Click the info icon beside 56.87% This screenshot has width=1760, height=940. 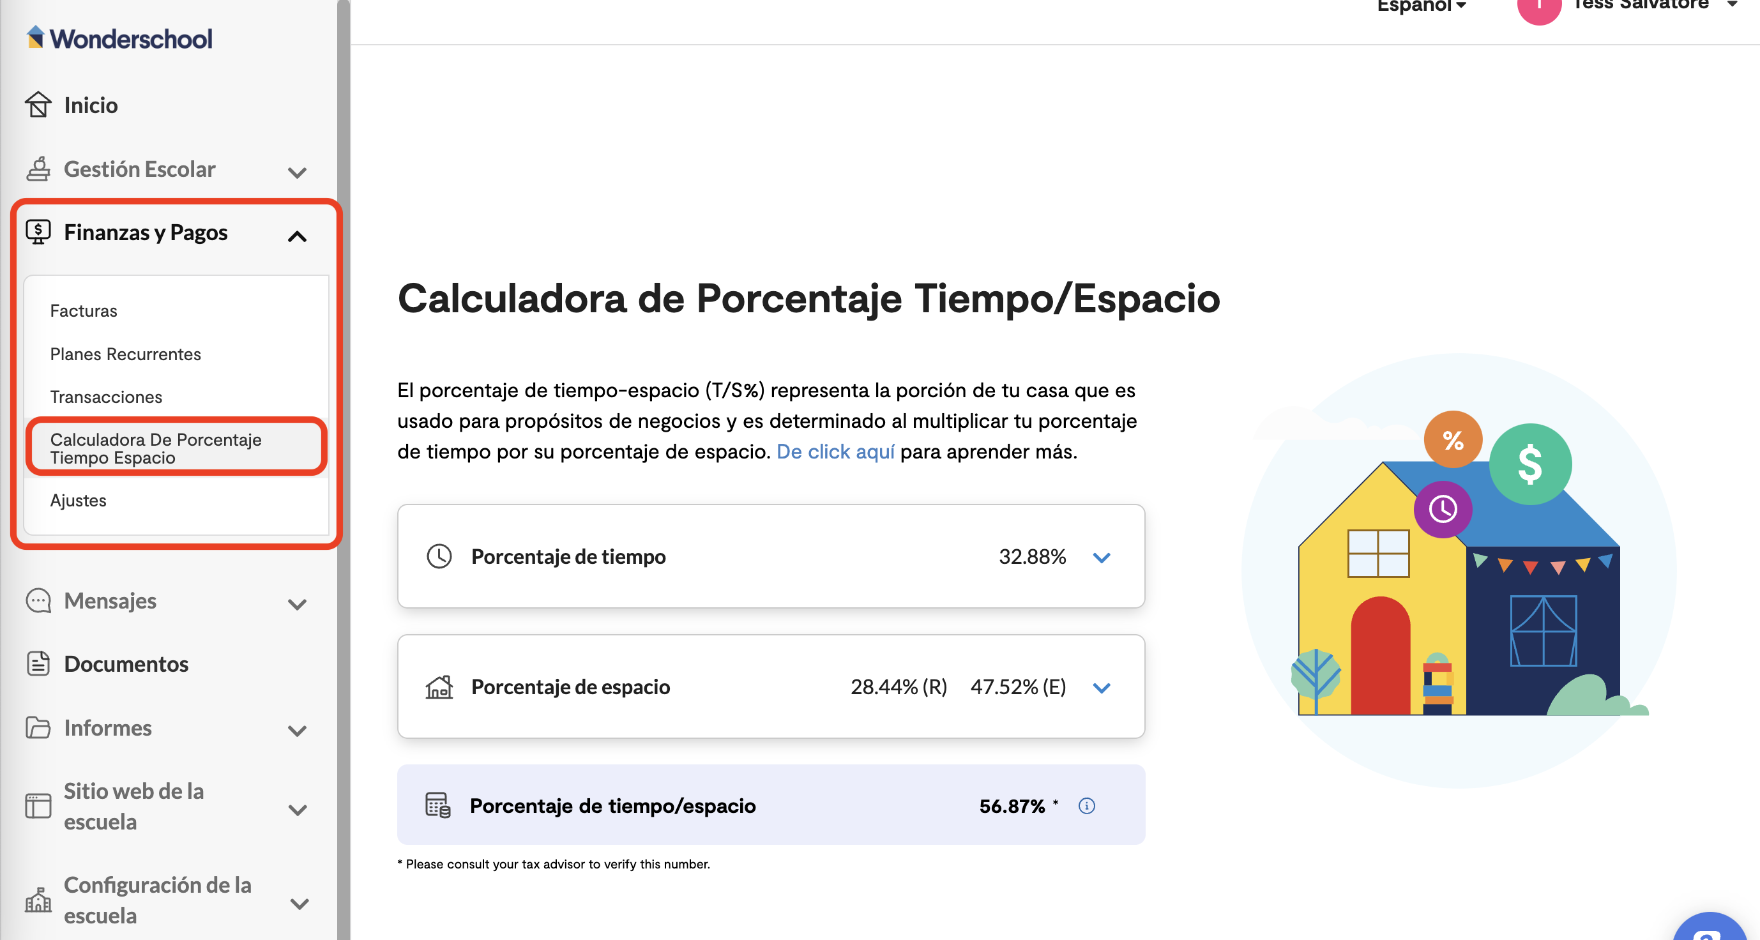point(1086,806)
